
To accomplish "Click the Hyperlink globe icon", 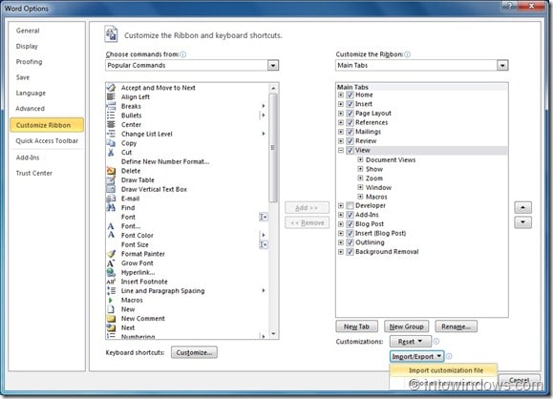I will [111, 272].
